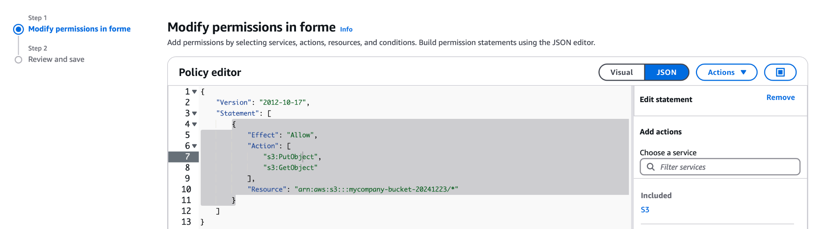Switch to the Visual editor mode
The width and height of the screenshot is (821, 229).
tap(621, 72)
